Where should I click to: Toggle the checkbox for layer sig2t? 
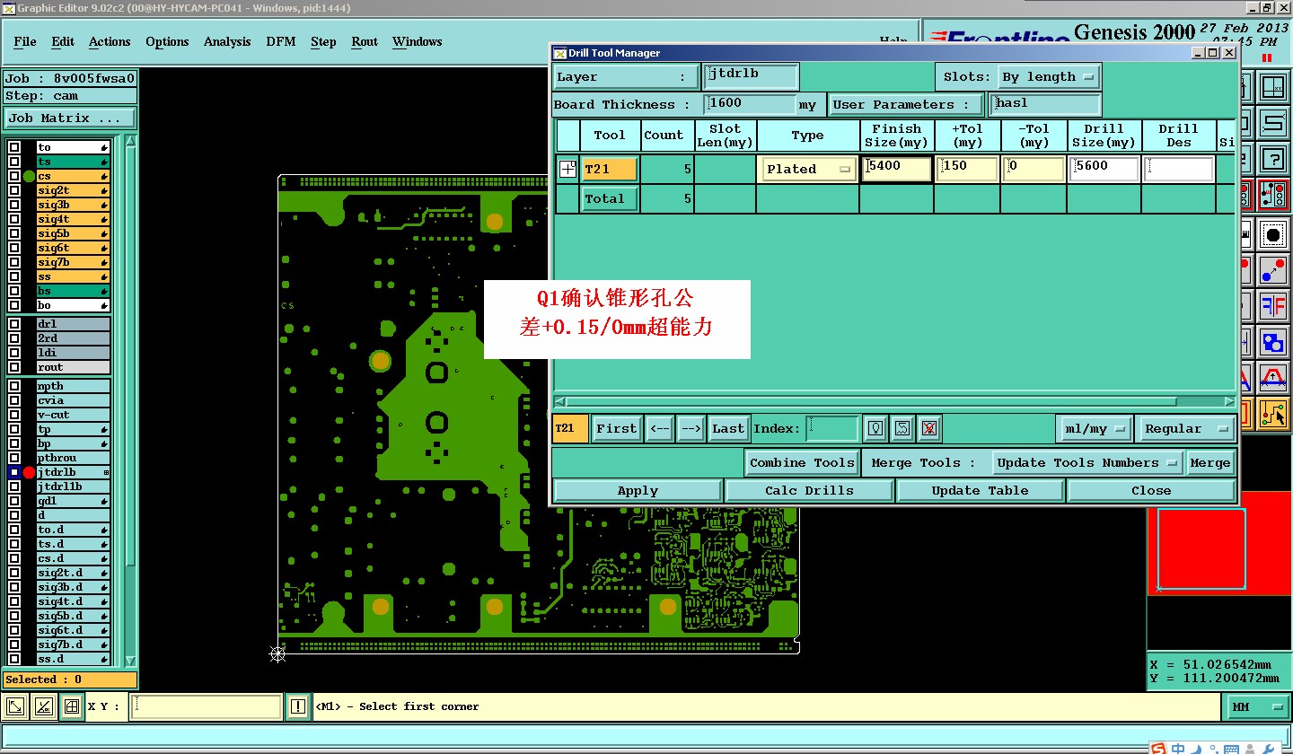click(x=14, y=190)
